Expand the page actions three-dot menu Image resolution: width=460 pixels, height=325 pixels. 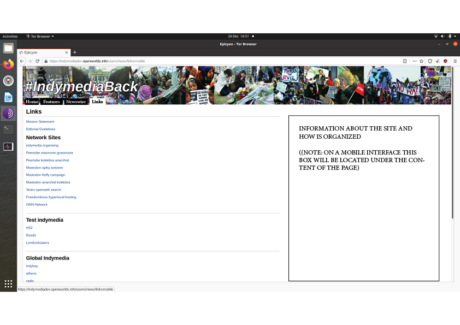click(414, 61)
